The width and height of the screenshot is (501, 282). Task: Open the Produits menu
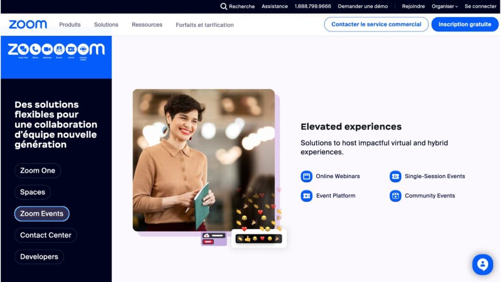tap(69, 24)
